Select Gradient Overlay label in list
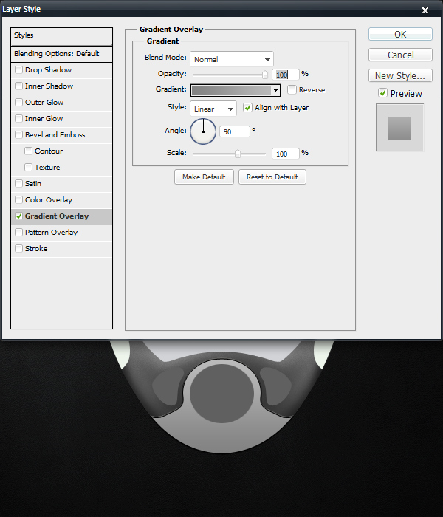Image resolution: width=443 pixels, height=517 pixels. tap(57, 216)
